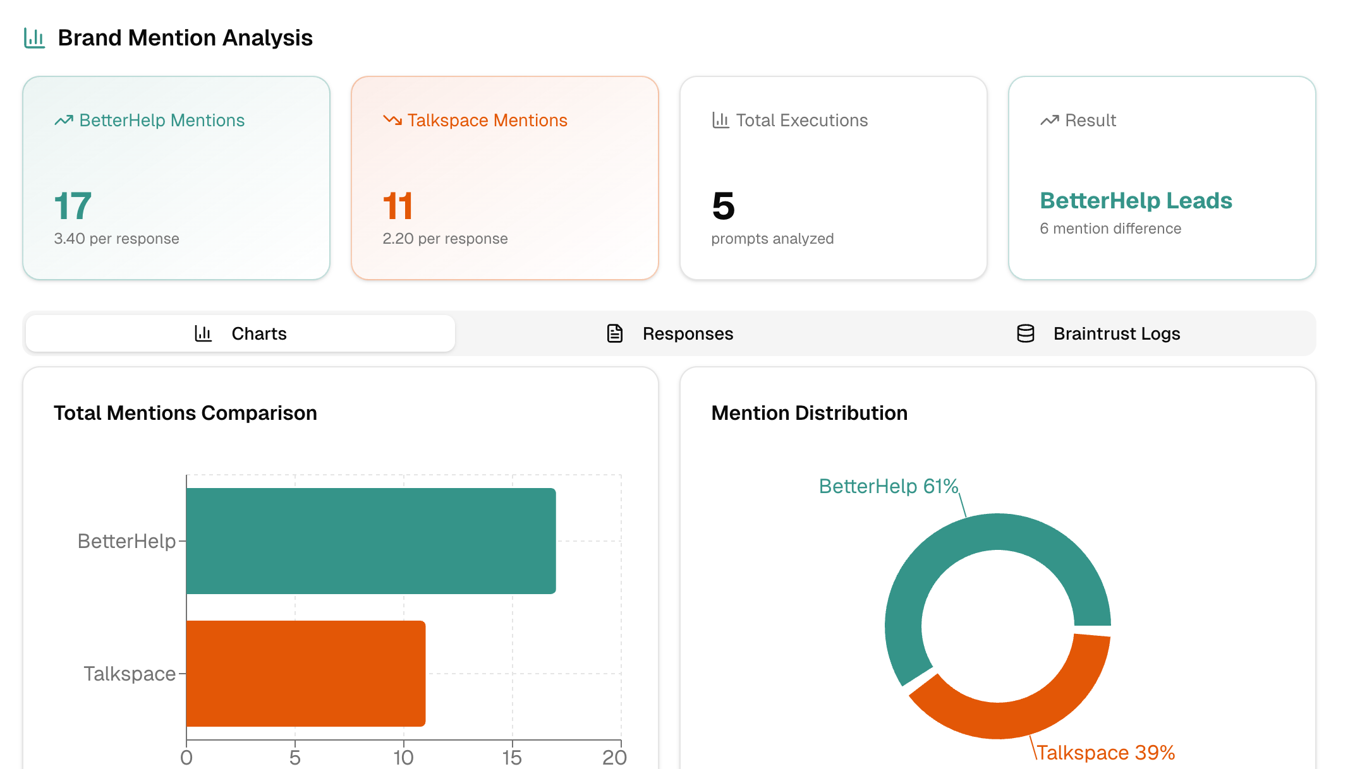Click the teal BetterHelp bar in chart
This screenshot has width=1355, height=769.
[x=371, y=540]
